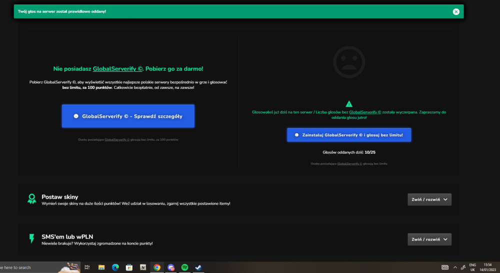Open small GlobalServerify link below Głosów oddanych dziś
The height and width of the screenshot is (273, 500).
point(349,164)
